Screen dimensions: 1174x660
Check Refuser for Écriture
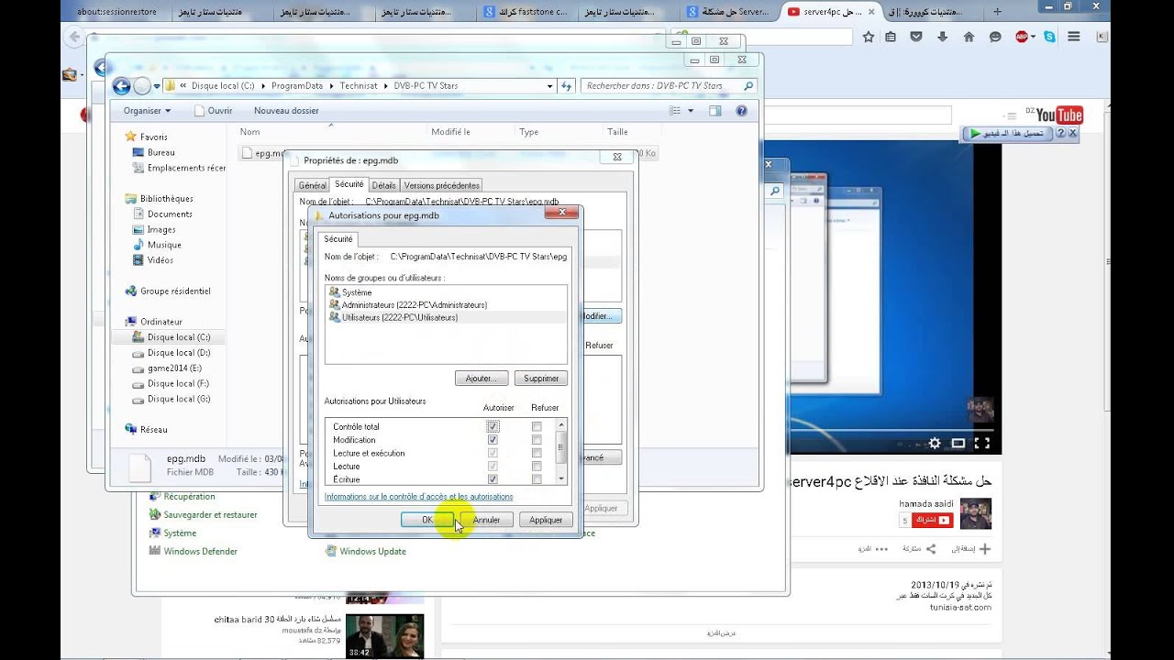point(537,479)
